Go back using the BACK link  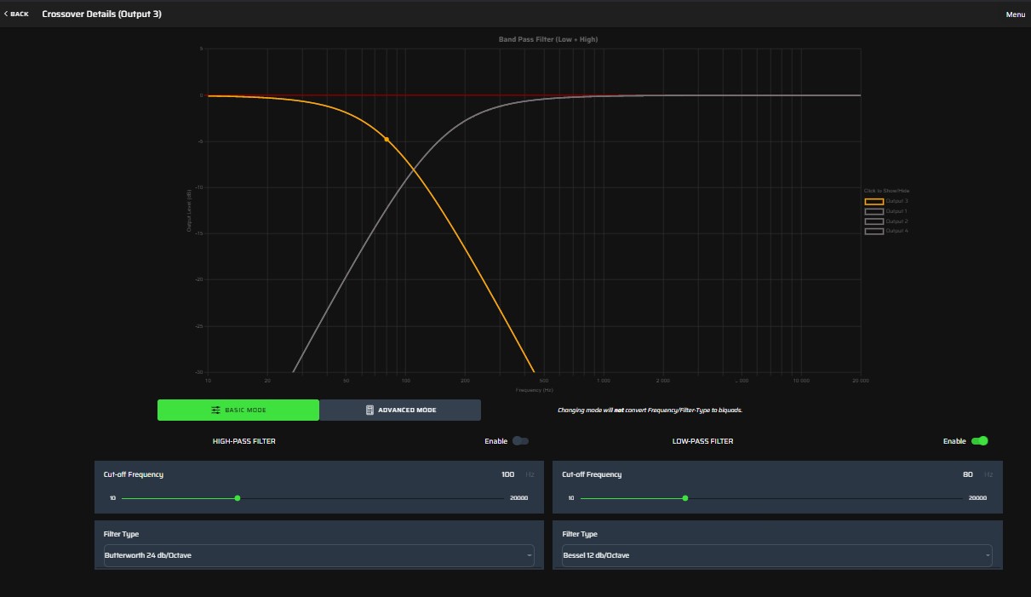(x=19, y=14)
